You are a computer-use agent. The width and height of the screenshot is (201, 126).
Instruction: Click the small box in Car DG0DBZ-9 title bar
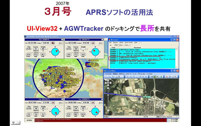(102, 99)
